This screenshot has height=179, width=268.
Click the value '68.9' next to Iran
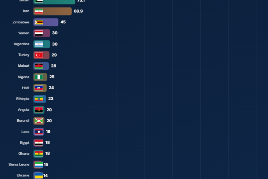(78, 11)
